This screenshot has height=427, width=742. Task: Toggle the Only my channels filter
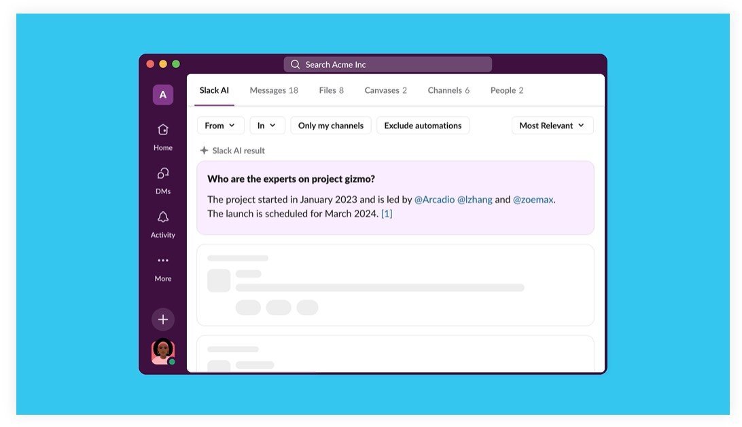tap(331, 126)
